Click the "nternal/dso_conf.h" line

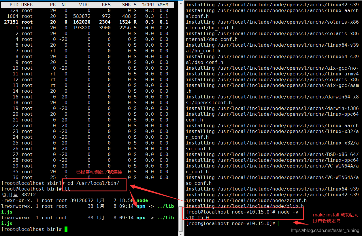click(x=212, y=39)
